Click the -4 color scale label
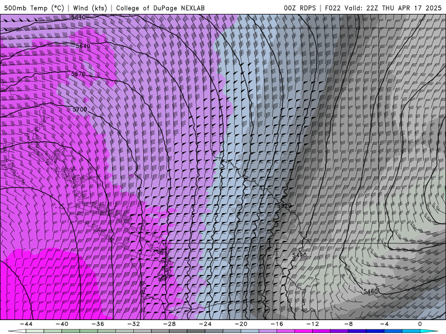This screenshot has width=446, height=334. click(x=384, y=324)
